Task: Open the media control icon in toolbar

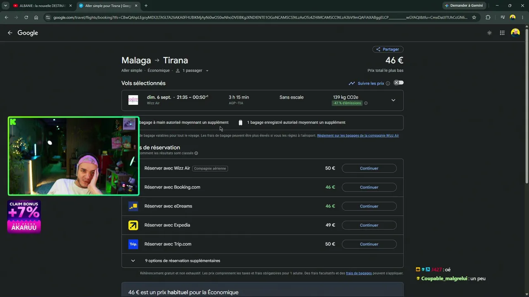Action: (x=503, y=17)
